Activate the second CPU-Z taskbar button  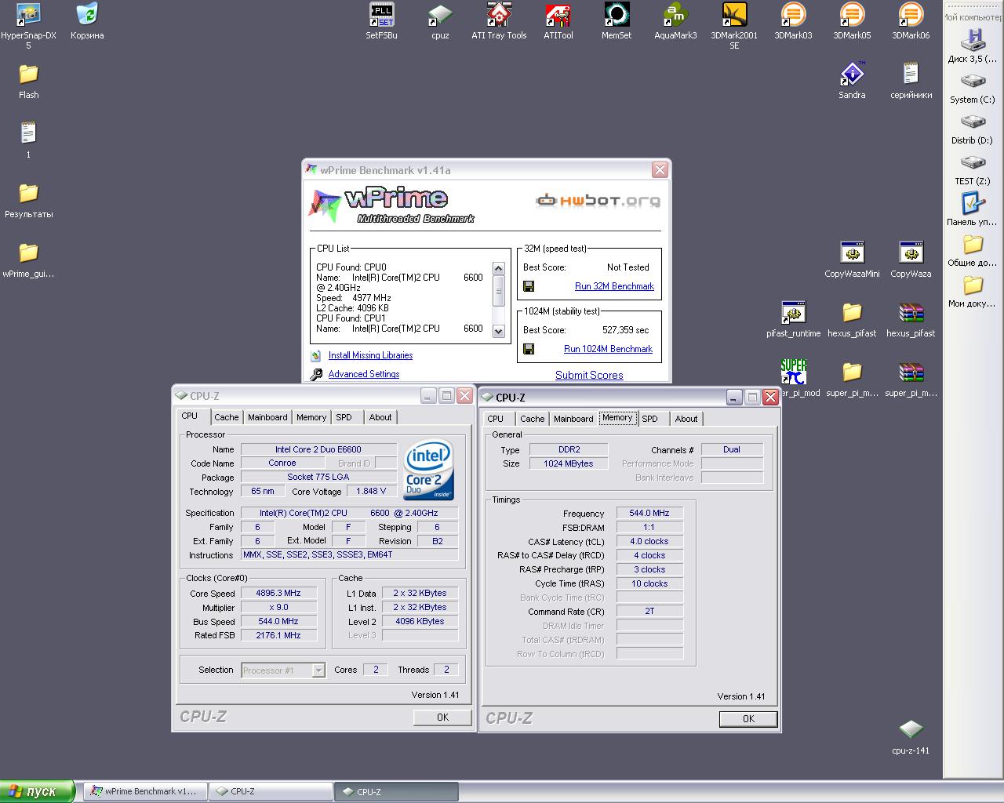[x=396, y=791]
